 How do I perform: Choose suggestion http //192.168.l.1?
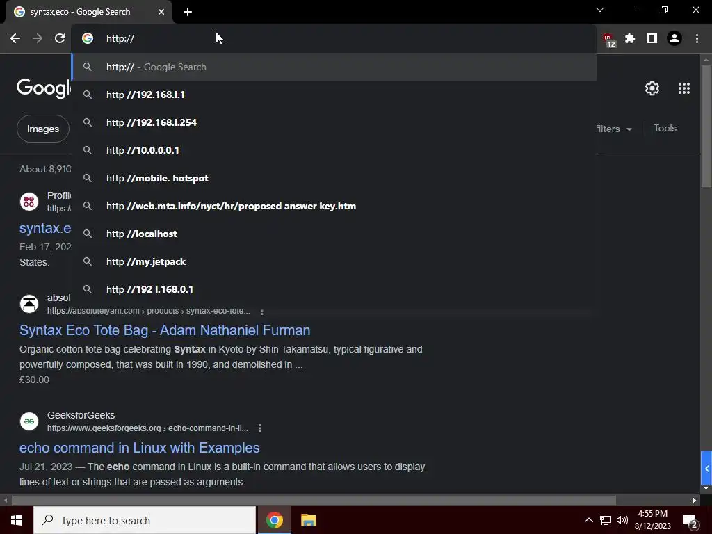[x=334, y=95]
